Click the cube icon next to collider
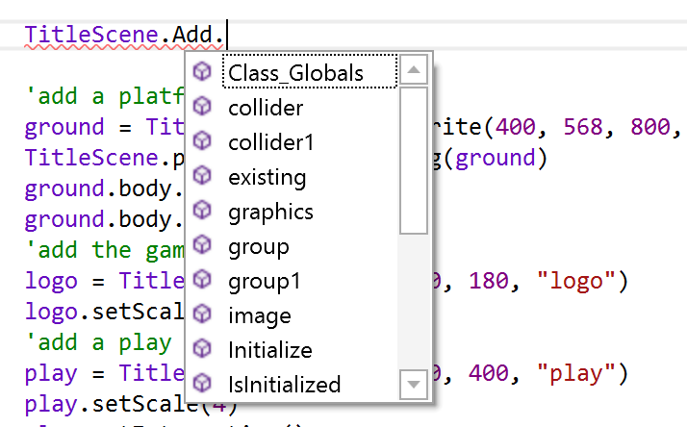This screenshot has width=687, height=427. 202,108
